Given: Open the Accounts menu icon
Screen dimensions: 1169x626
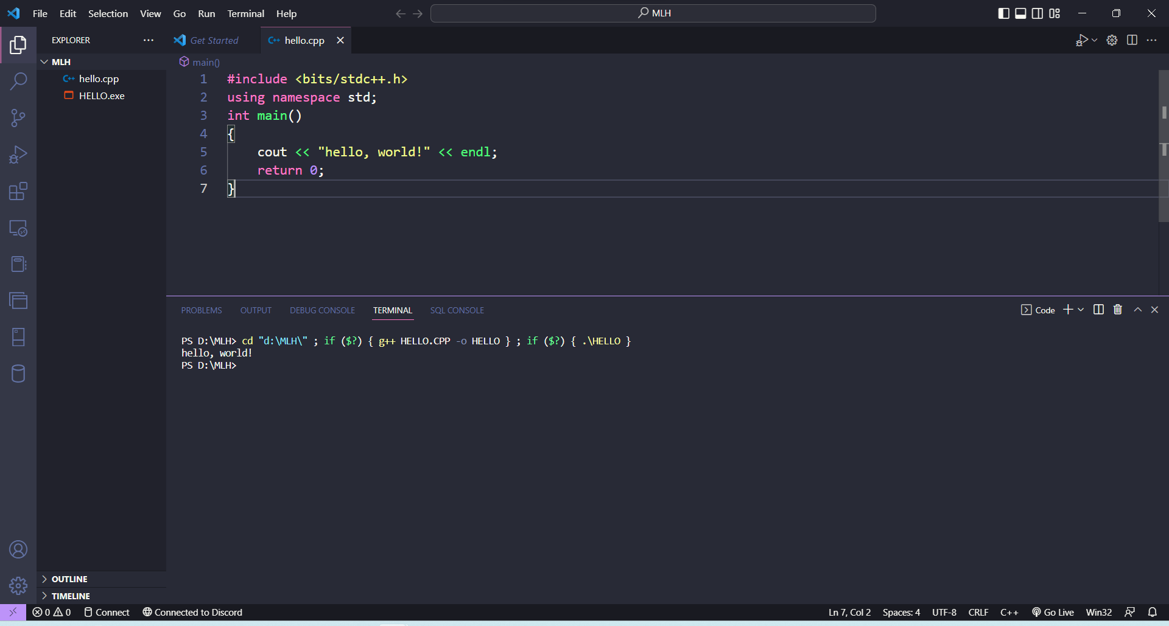Looking at the screenshot, I should pos(18,549).
